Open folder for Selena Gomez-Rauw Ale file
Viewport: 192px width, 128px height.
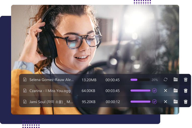pos(176,80)
